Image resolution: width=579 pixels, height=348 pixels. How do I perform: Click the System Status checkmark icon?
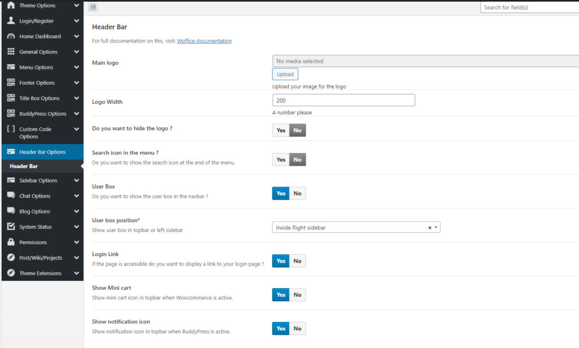click(x=11, y=227)
